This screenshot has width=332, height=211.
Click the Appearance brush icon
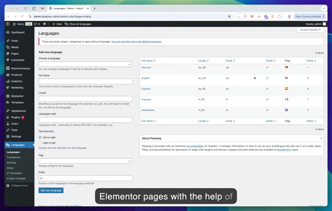tap(8, 111)
